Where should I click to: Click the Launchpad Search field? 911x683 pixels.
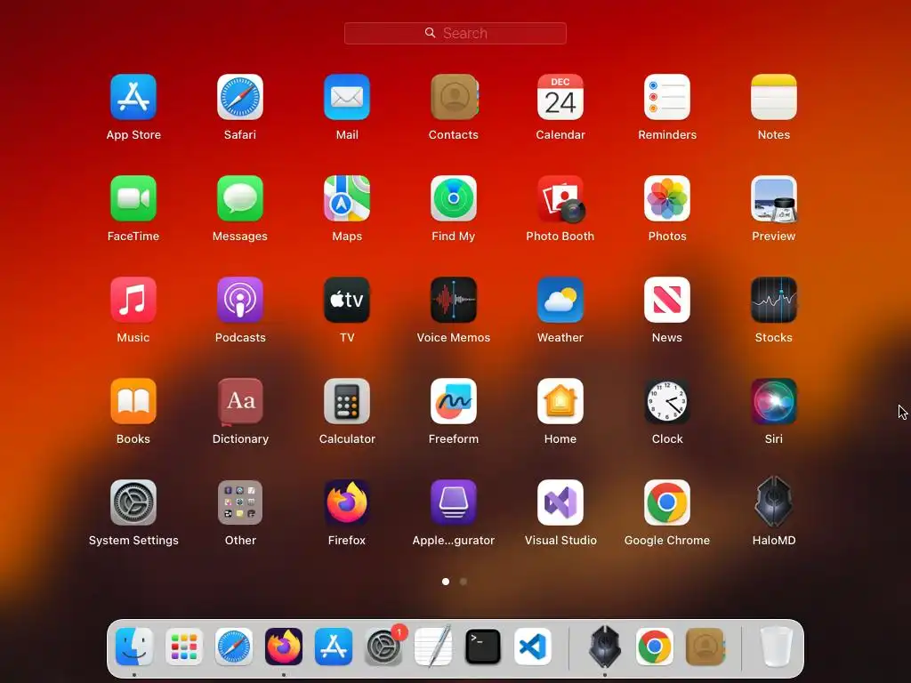[455, 33]
